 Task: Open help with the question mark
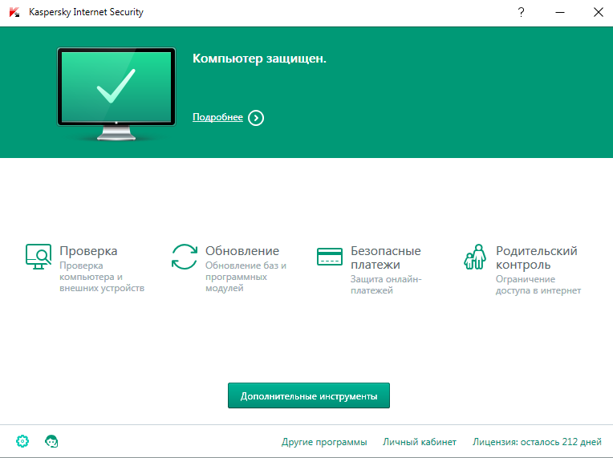pos(521,12)
